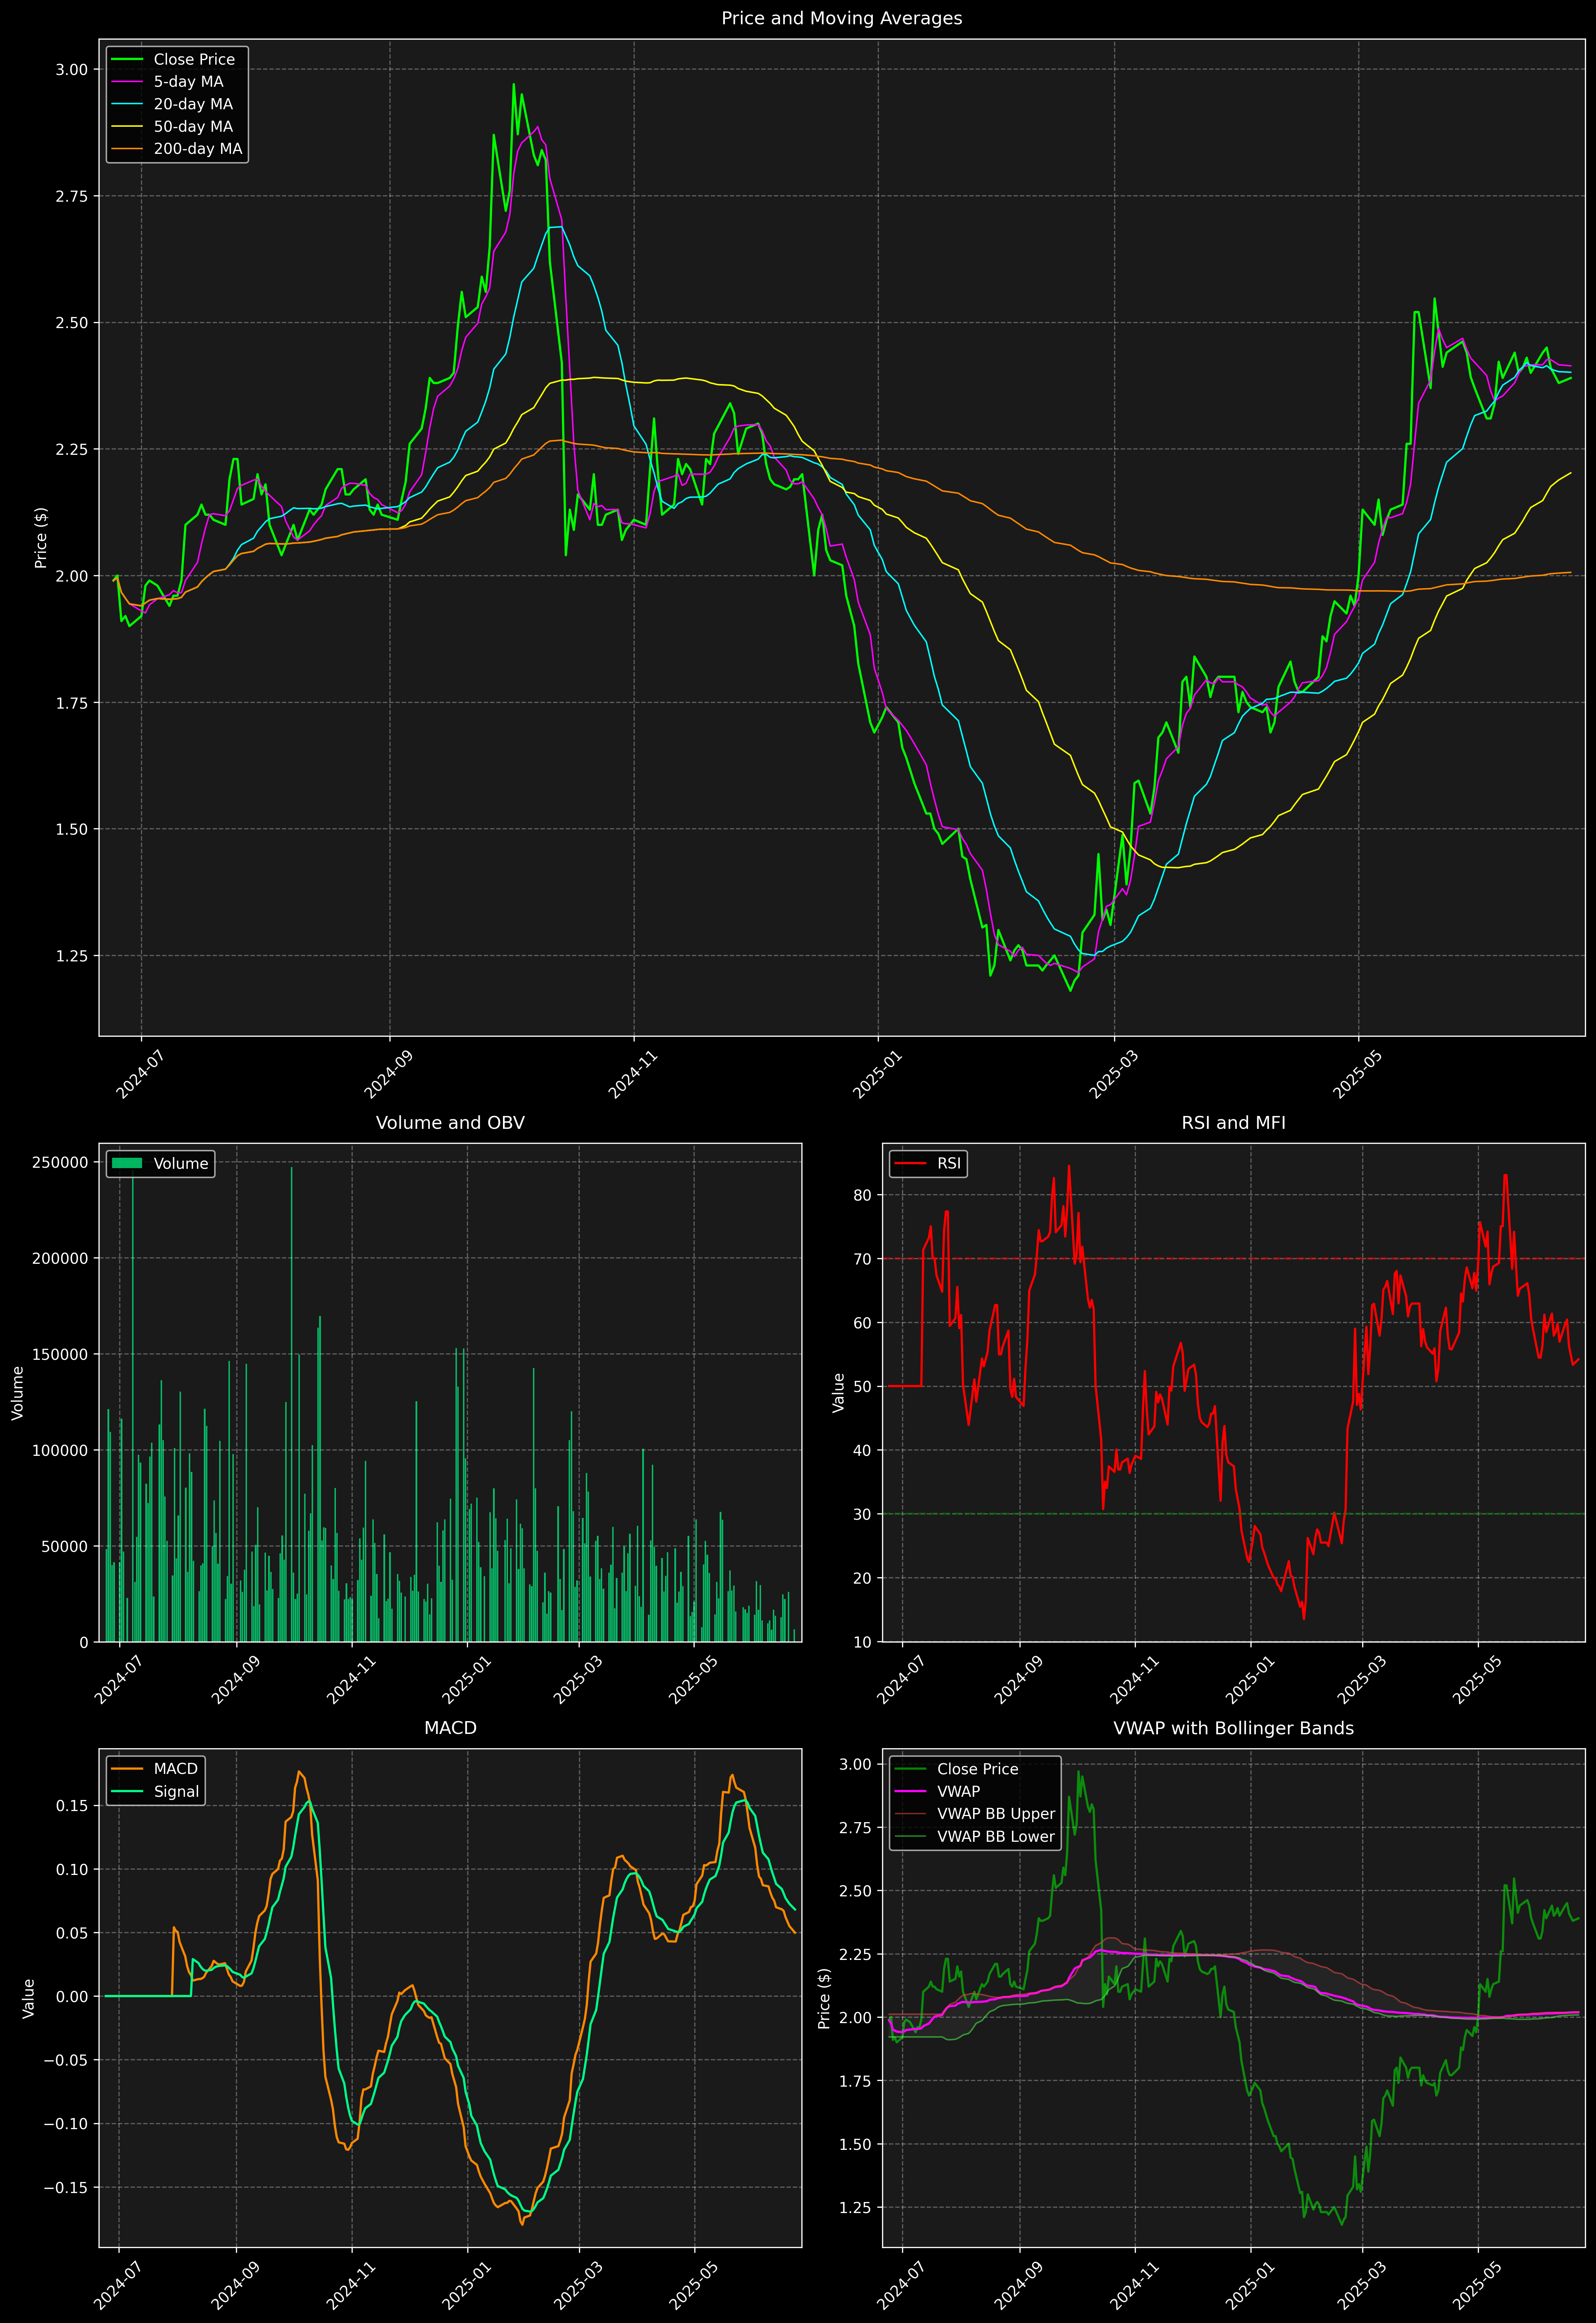Select the "Volume" legend label
The width and height of the screenshot is (1596, 2323).
point(181,1164)
